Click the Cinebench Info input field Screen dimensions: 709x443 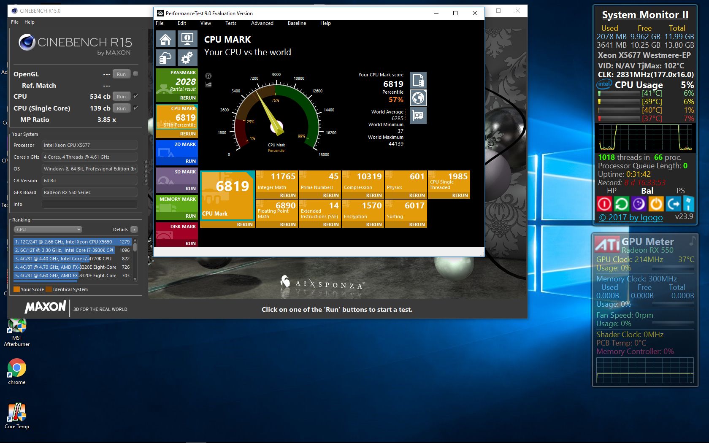click(89, 204)
